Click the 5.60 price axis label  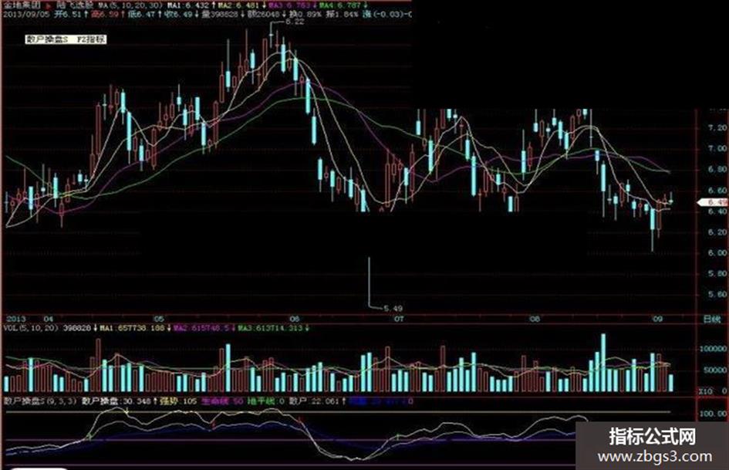pyautogui.click(x=717, y=294)
